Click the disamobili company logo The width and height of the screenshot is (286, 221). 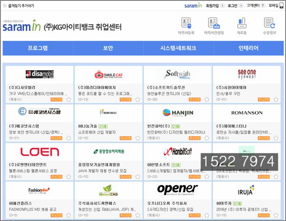(x=40, y=74)
